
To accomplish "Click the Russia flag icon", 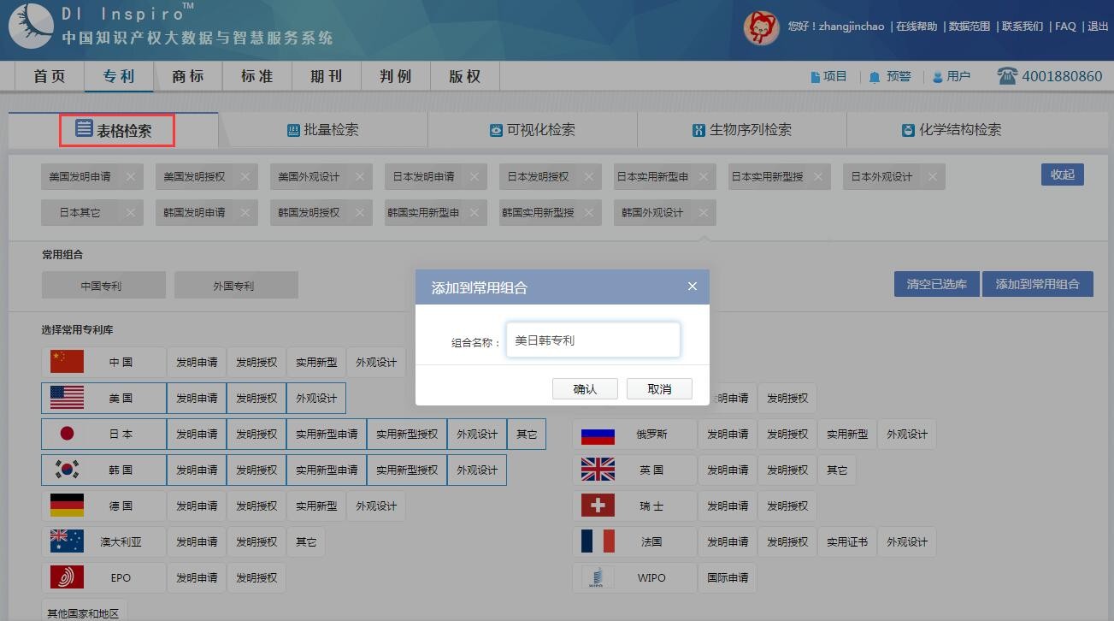I will click(x=598, y=435).
